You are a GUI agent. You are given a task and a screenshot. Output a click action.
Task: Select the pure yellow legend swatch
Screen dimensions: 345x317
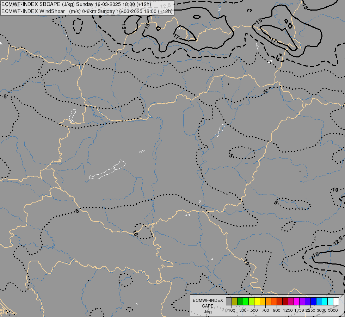pyautogui.click(x=257, y=301)
